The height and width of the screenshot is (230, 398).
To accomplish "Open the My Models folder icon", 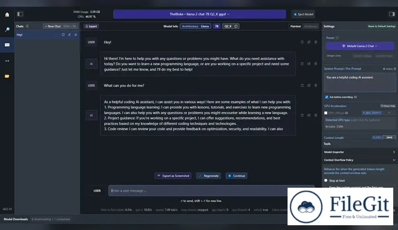I will click(x=7, y=76).
